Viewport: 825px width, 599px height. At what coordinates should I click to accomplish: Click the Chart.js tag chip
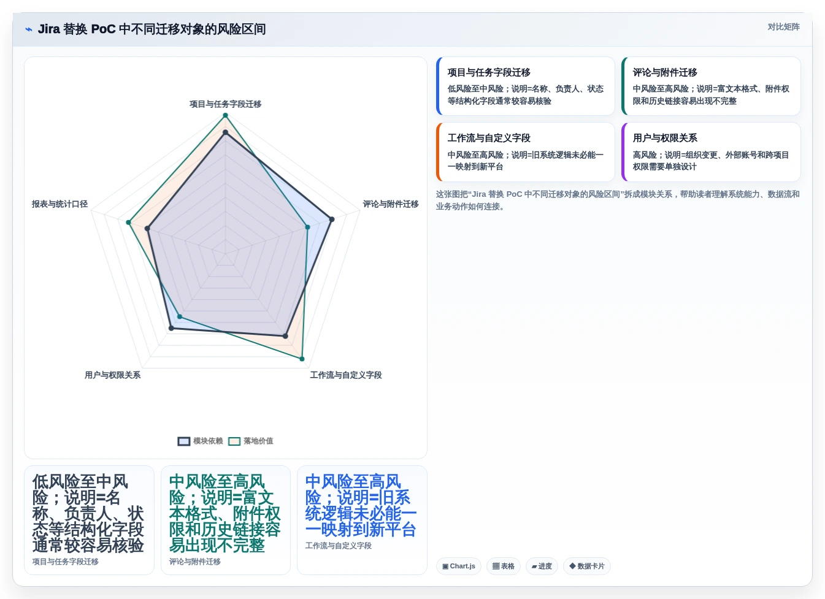point(459,567)
